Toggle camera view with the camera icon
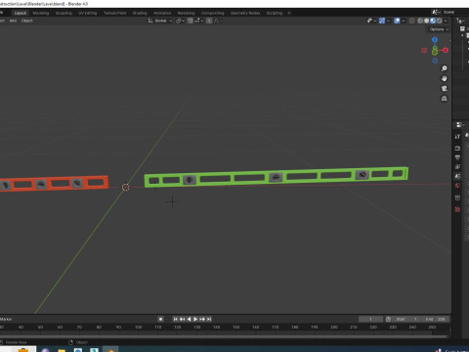The width and height of the screenshot is (469, 352). coord(444,88)
